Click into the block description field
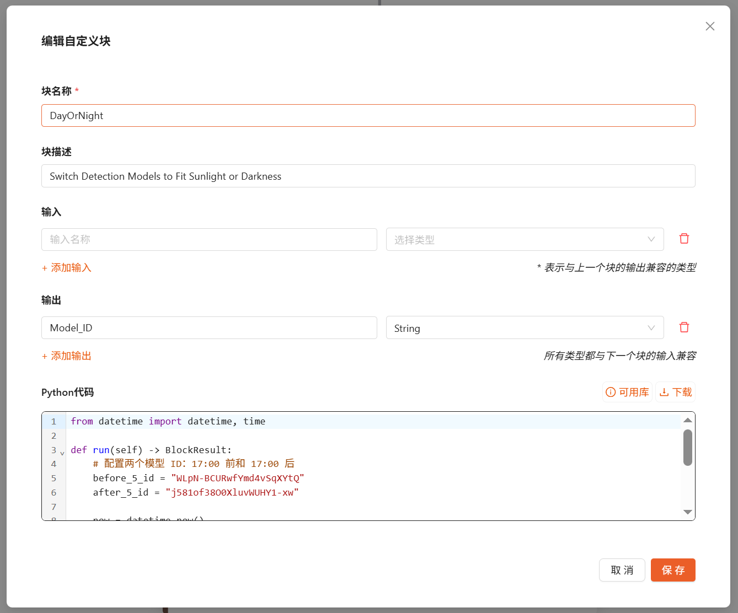 tap(368, 176)
